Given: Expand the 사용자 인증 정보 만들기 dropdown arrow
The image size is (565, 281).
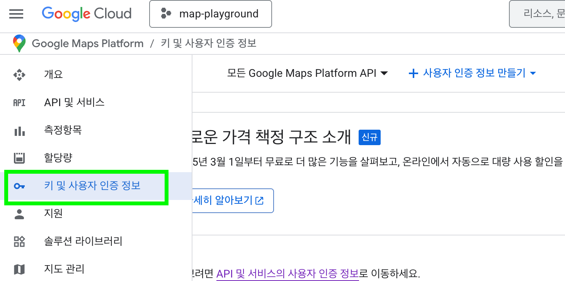Looking at the screenshot, I should tap(533, 73).
